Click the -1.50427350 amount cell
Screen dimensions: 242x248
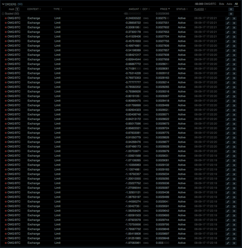[x=133, y=206]
